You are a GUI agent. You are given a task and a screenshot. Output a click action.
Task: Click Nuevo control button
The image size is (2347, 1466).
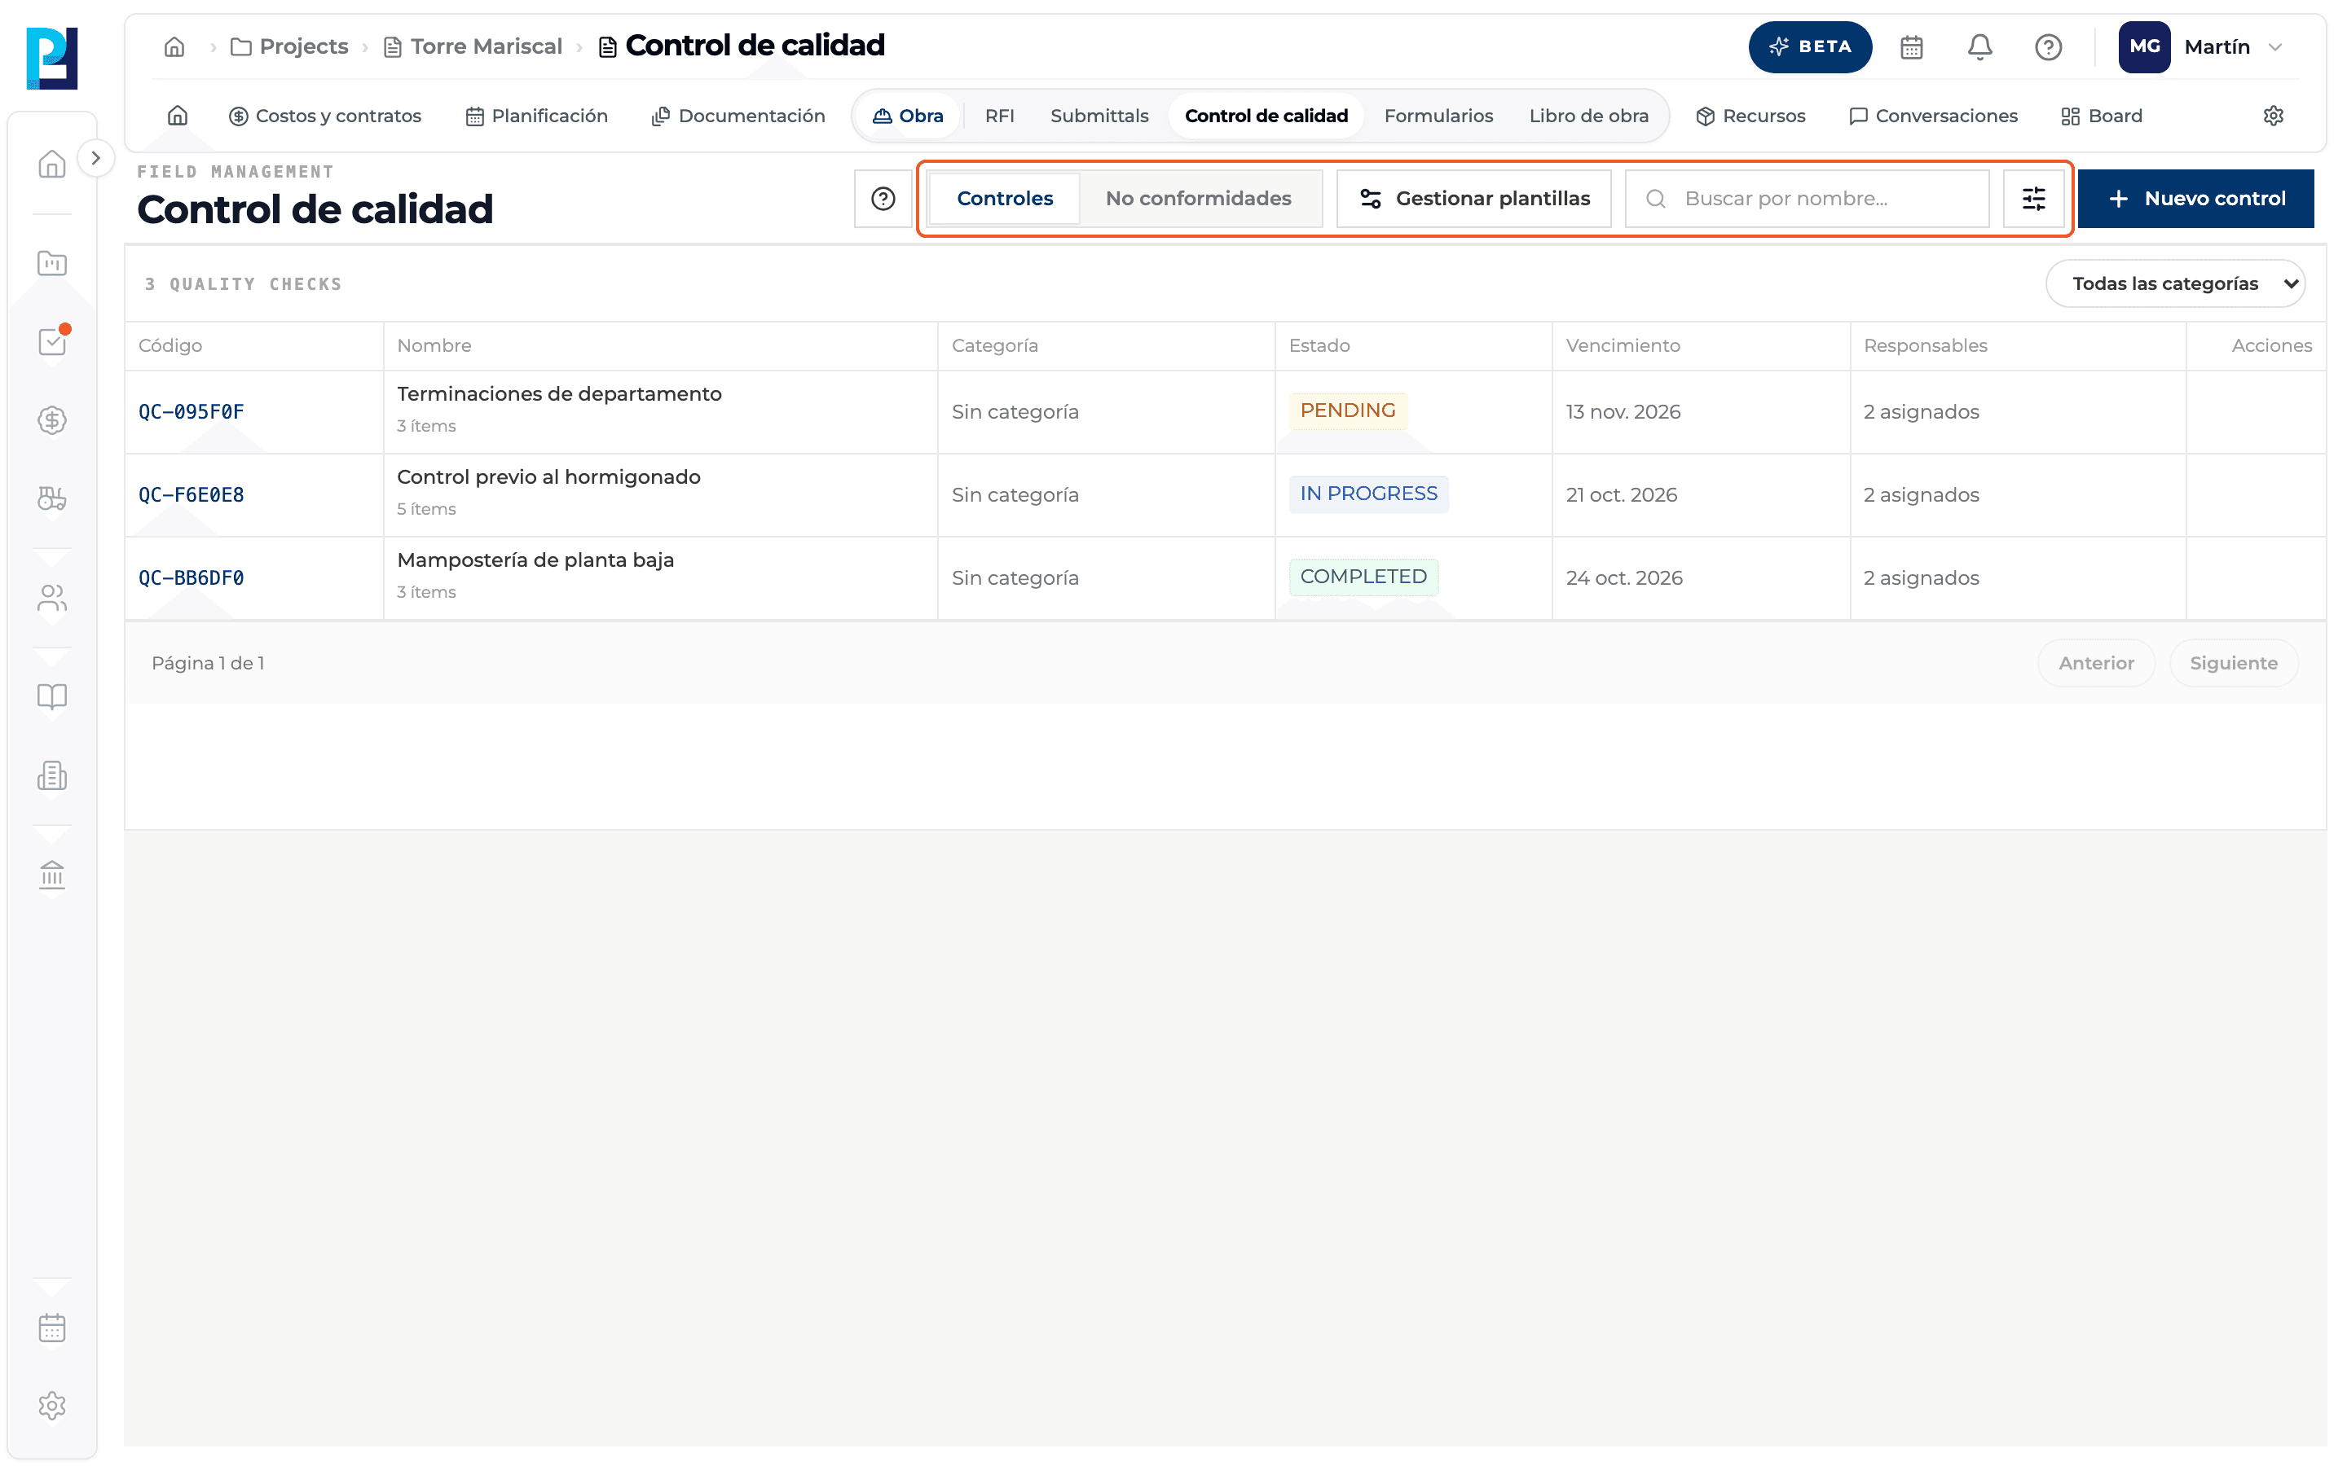tap(2195, 199)
